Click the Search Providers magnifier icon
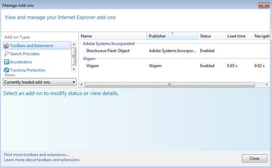Screen dimensions: 272x168 6,54
